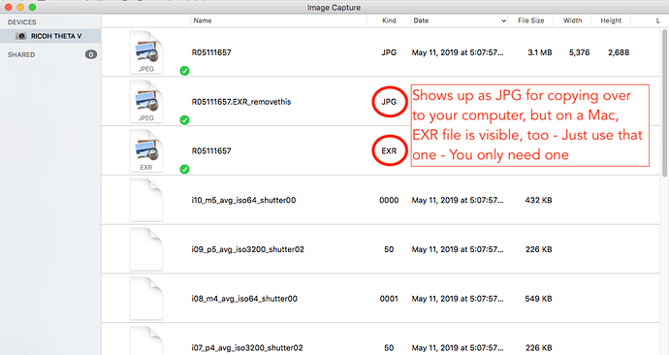The width and height of the screenshot is (669, 355).
Task: Click green checkmark on R05111657.EXR_removethis row
Action: coord(184,120)
